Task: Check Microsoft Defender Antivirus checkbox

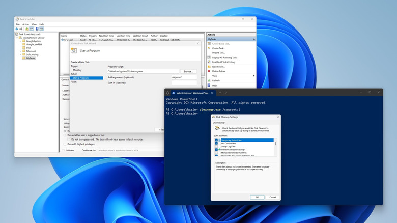Action: [x=216, y=153]
